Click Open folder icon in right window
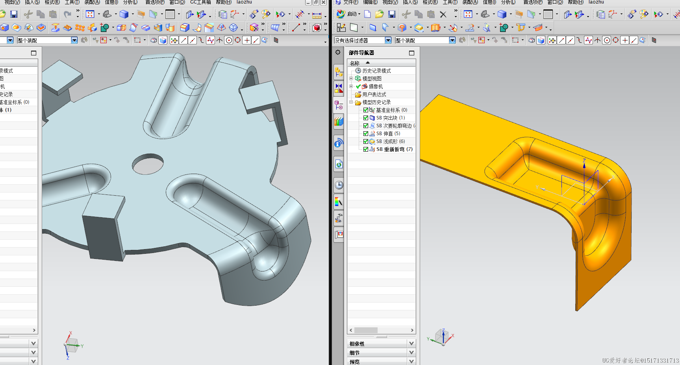 pos(379,15)
